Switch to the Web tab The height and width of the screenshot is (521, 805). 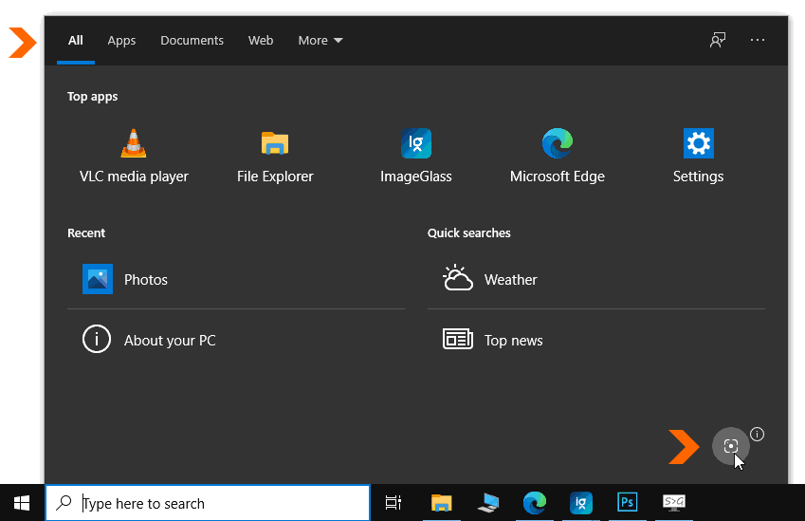(261, 40)
